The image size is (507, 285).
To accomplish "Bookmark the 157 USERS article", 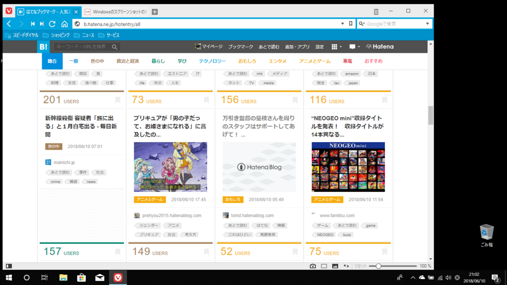I will [x=118, y=252].
